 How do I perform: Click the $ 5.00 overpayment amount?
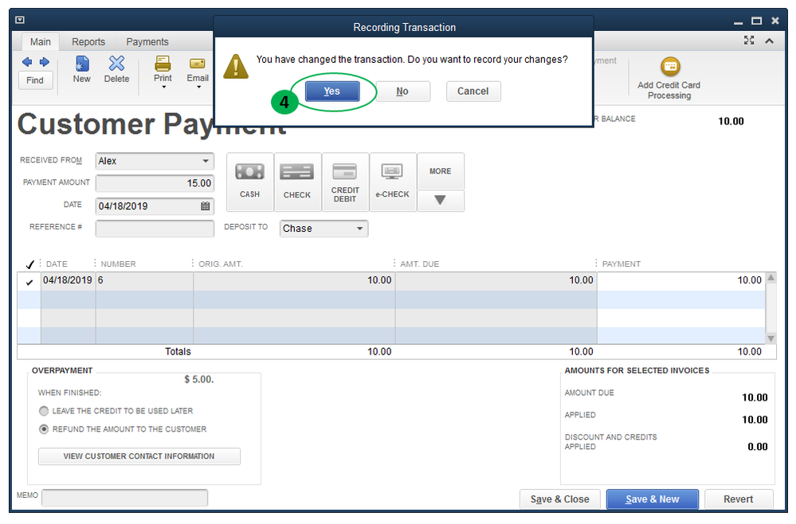(x=199, y=379)
